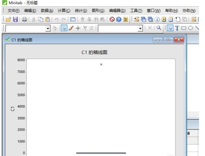Activate graph Select arrow tool
The image size is (205, 156).
[x=64, y=28]
